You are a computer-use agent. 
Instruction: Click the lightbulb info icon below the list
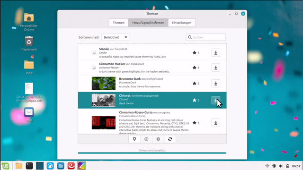click(x=134, y=139)
